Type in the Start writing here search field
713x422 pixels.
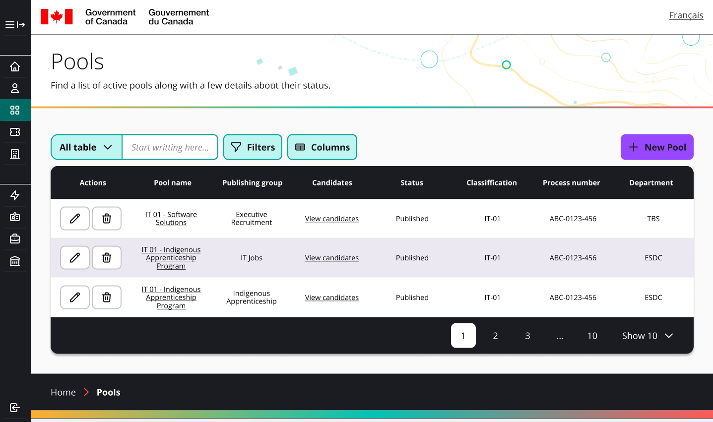click(170, 147)
